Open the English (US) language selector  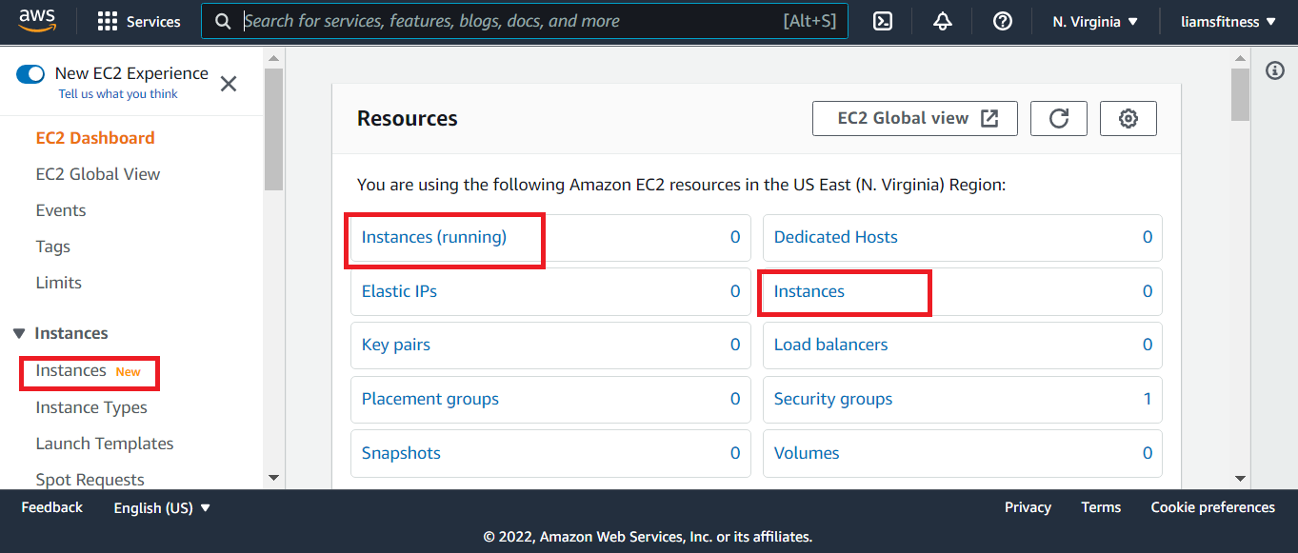click(x=162, y=507)
